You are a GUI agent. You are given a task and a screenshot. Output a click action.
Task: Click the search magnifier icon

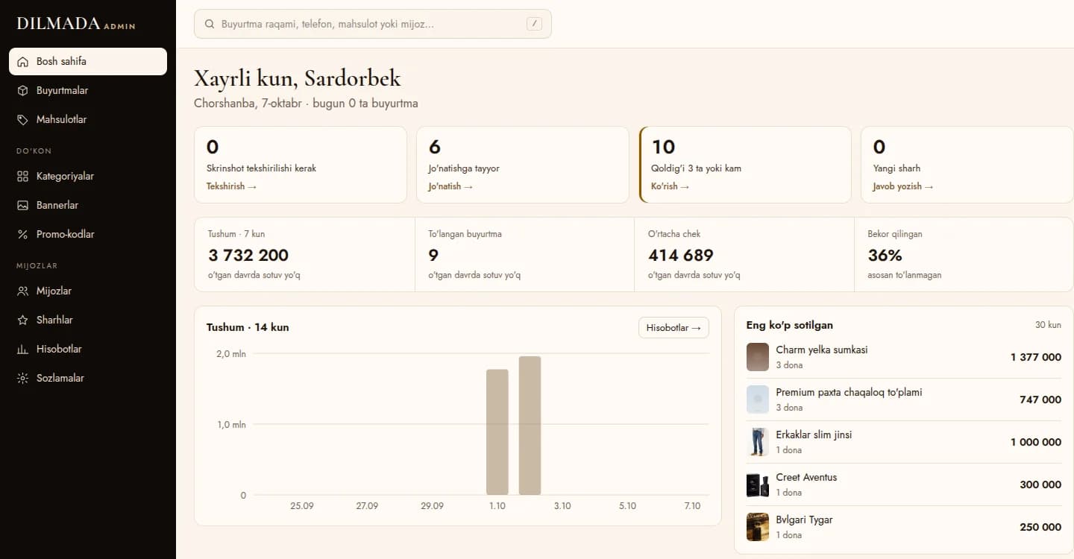click(210, 24)
